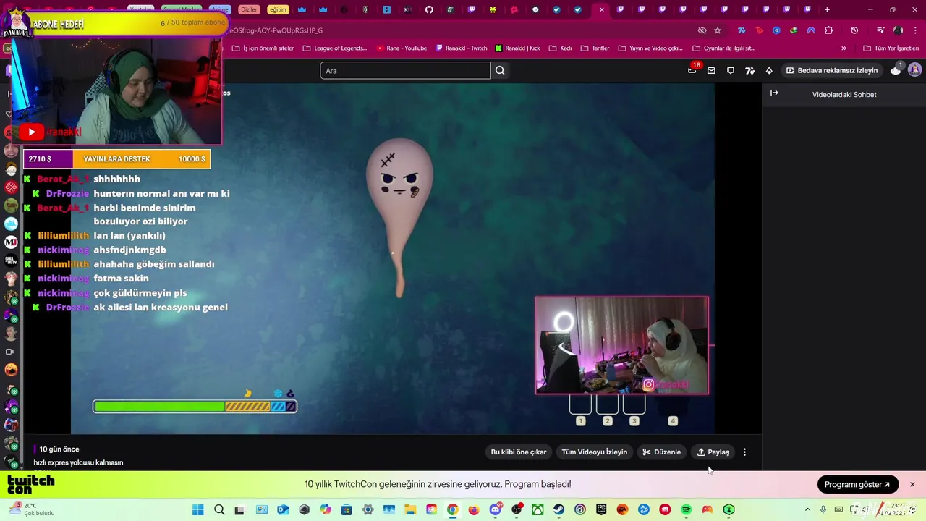Open Firefox from the taskbar
This screenshot has width=926, height=521.
coord(474,509)
